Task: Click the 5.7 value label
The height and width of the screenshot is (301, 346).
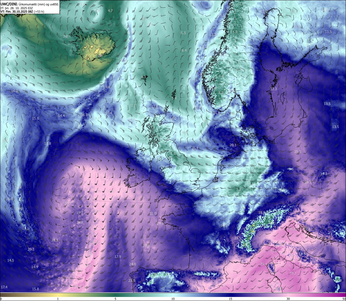Action: [257, 168]
